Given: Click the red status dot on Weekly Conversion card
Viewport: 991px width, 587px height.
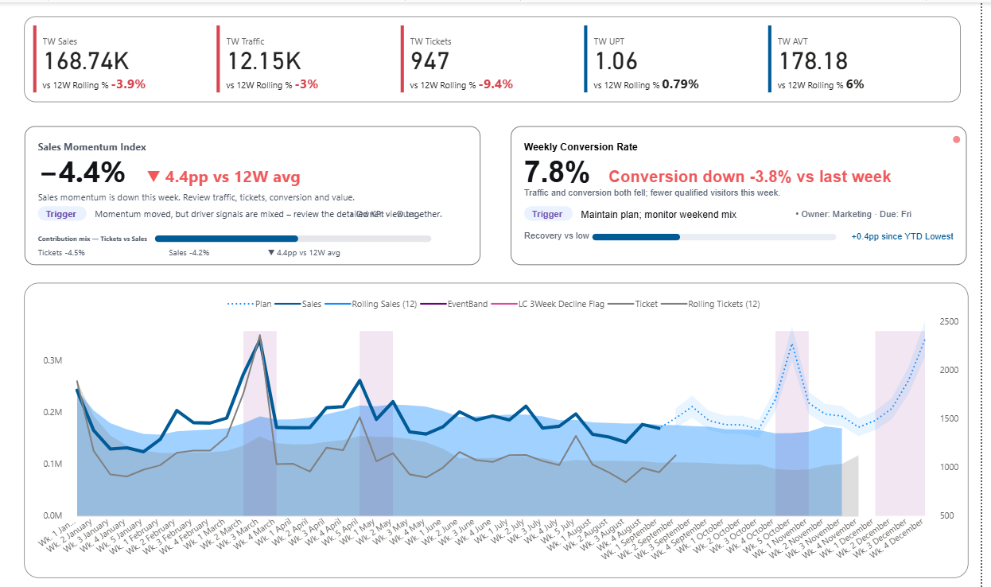Looking at the screenshot, I should pos(956,140).
